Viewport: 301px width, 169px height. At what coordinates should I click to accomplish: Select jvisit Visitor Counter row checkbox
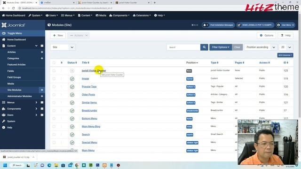(x=54, y=71)
